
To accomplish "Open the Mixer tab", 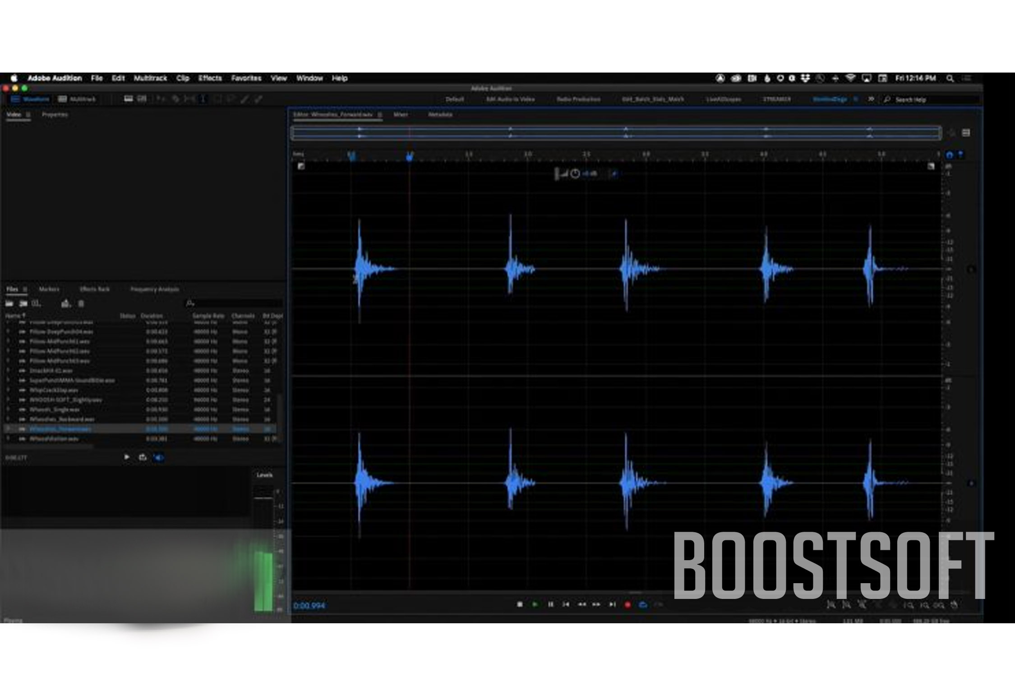I will [401, 114].
